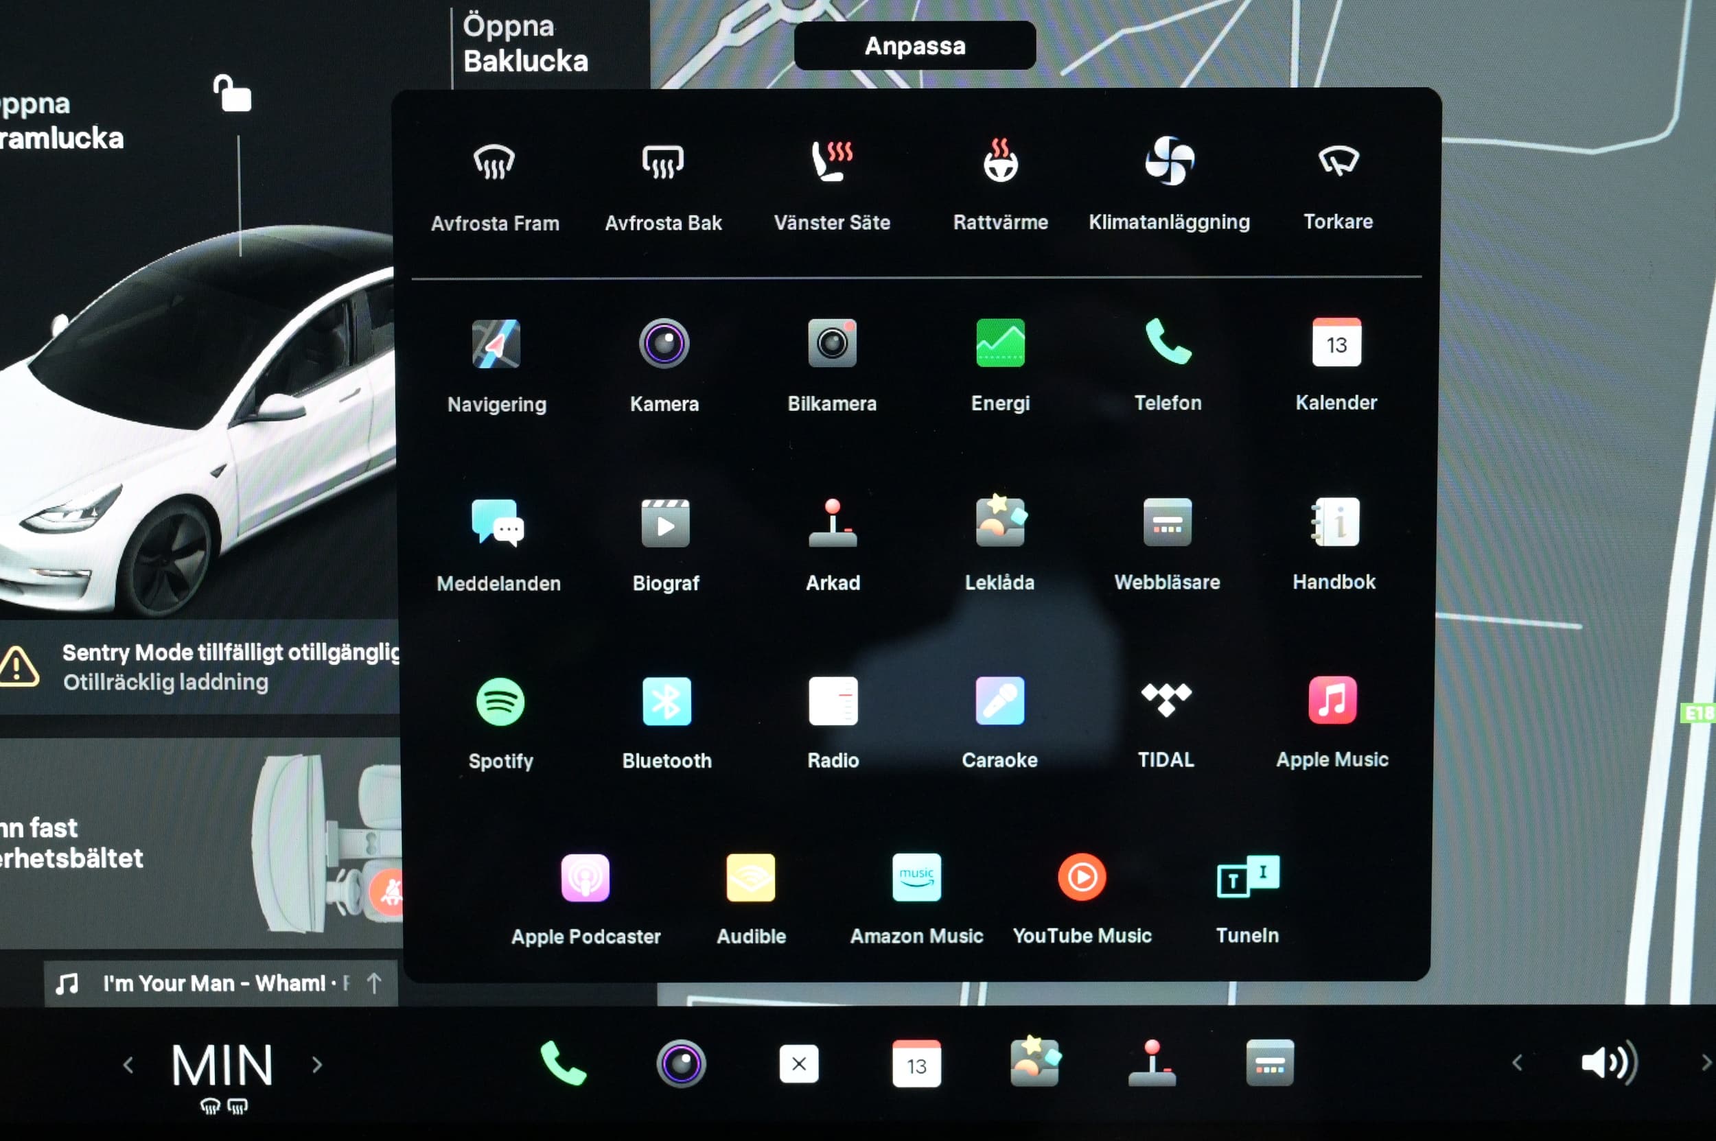
Task: Tap the browser icon in bottom dock
Action: 1270,1063
